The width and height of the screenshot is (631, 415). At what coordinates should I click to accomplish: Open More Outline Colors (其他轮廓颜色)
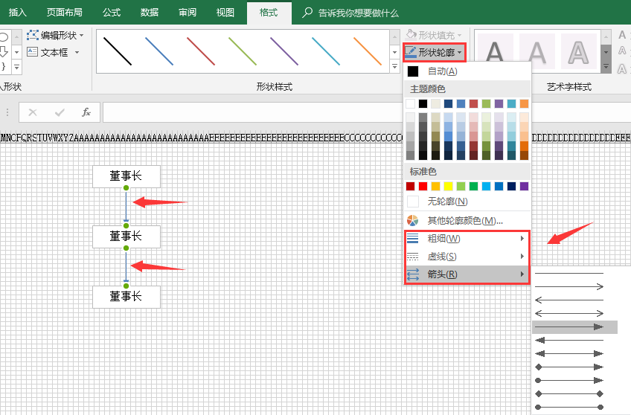[467, 220]
